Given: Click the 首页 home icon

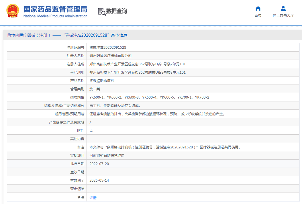Looking at the screenshot, I should [258, 9].
